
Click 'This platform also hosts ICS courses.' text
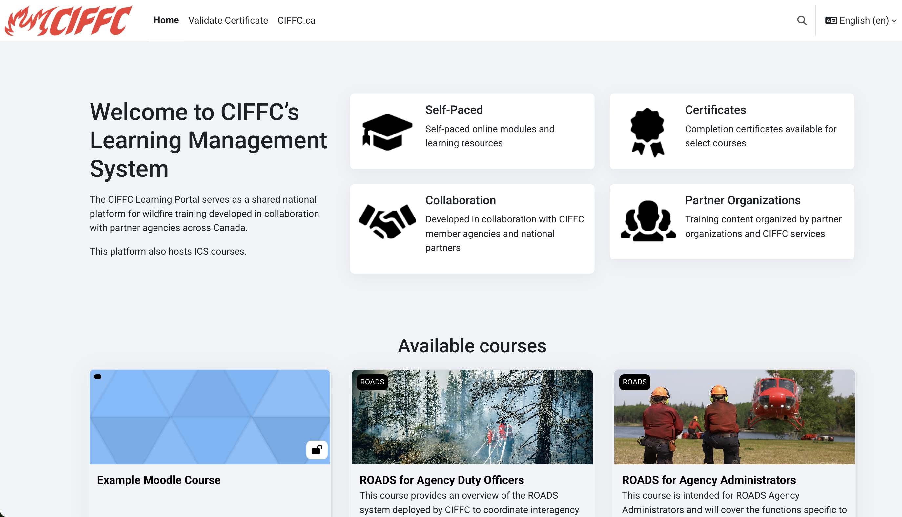168,251
